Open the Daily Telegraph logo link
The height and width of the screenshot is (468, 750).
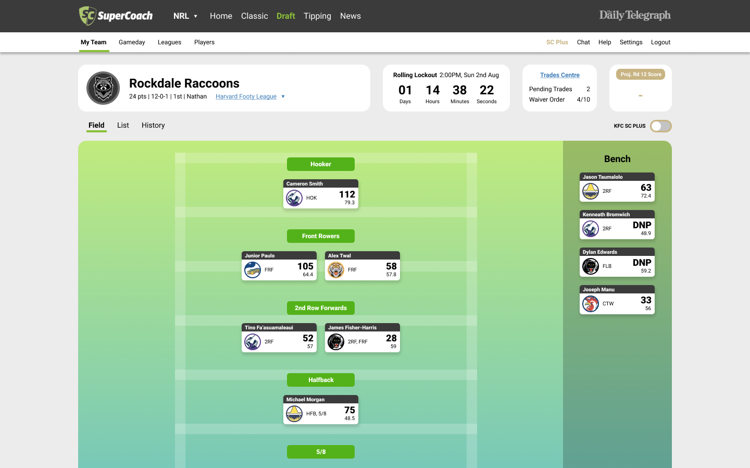coord(635,15)
